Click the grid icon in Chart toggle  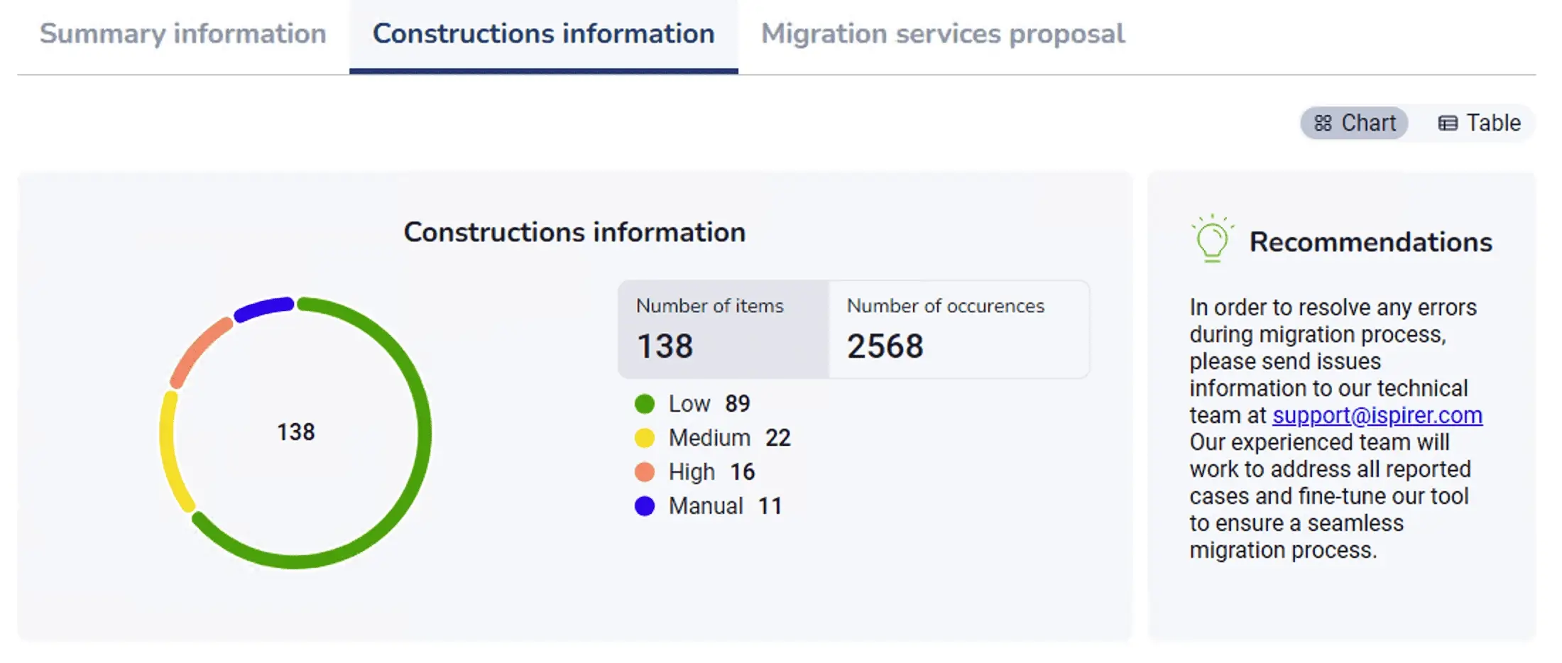click(x=1323, y=124)
